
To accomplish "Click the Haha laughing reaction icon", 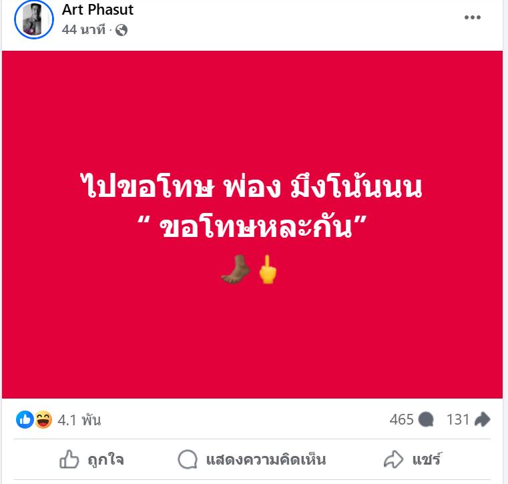I will point(43,419).
